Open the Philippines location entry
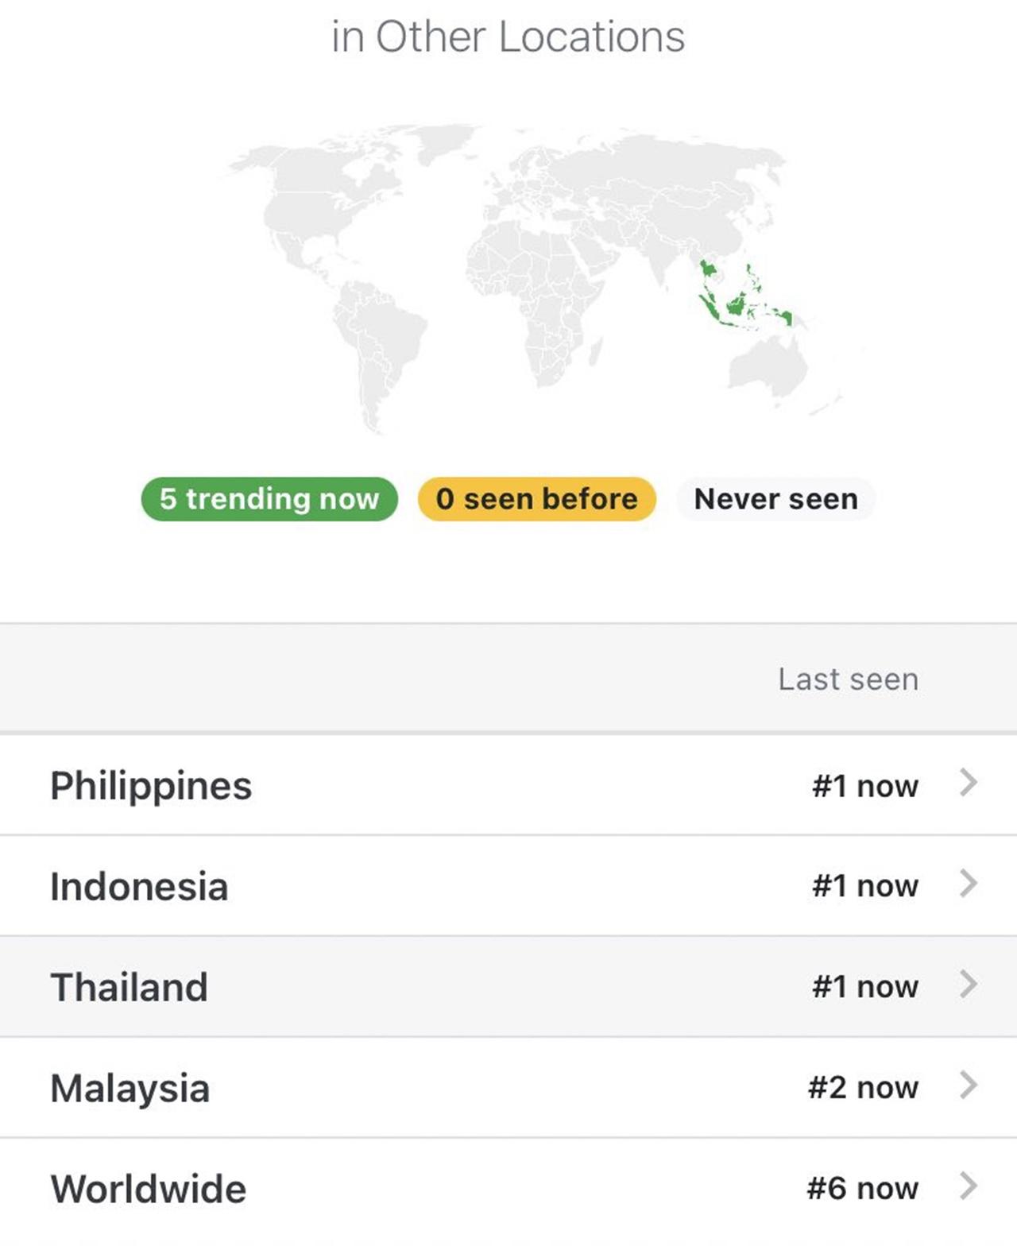Viewport: 1017px width, 1246px height. coord(151,786)
